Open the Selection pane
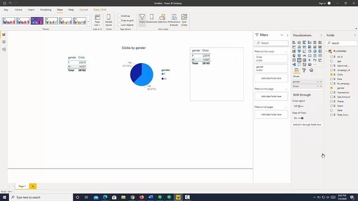 (x=162, y=19)
